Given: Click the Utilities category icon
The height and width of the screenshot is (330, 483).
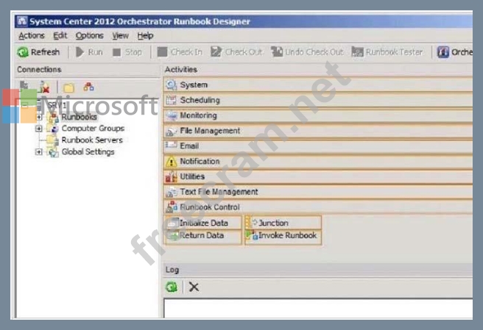Looking at the screenshot, I should coord(171,176).
